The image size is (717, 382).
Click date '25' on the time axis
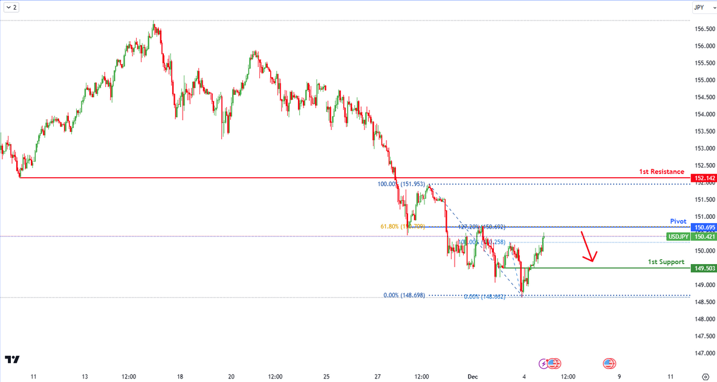coord(326,377)
